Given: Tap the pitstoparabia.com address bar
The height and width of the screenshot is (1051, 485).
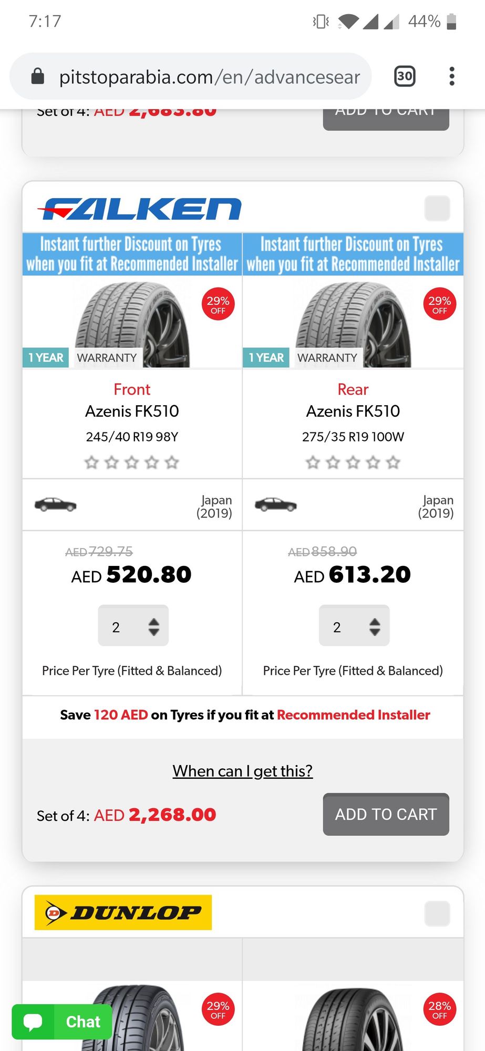Looking at the screenshot, I should pos(209,77).
